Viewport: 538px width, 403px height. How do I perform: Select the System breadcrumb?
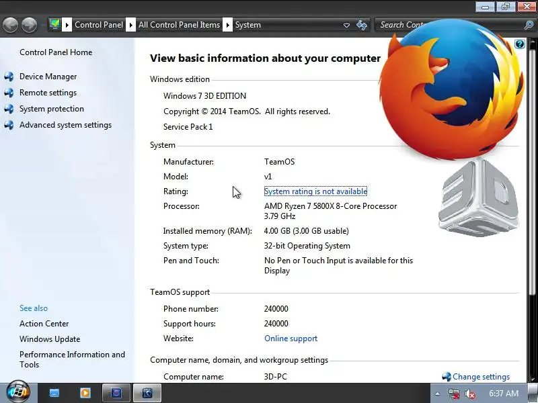(x=248, y=25)
